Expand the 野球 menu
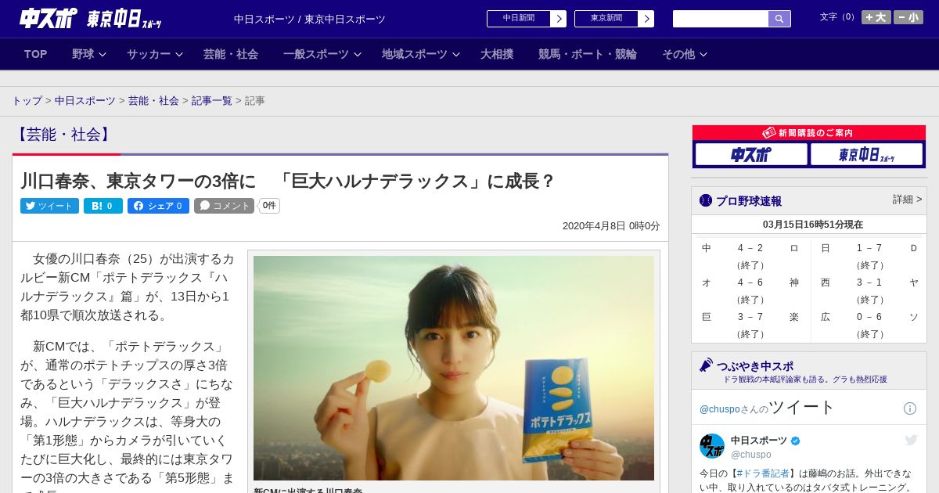 pos(89,54)
